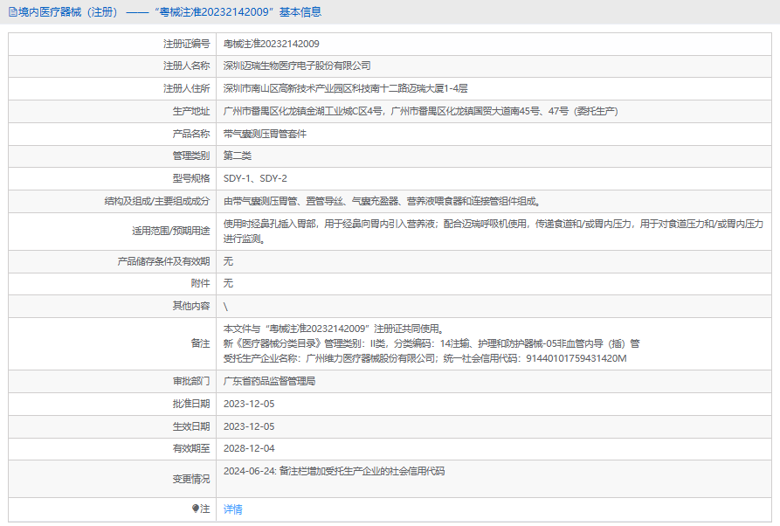The width and height of the screenshot is (780, 526).
Task: Click the 生产地址 label
Action: click(191, 111)
